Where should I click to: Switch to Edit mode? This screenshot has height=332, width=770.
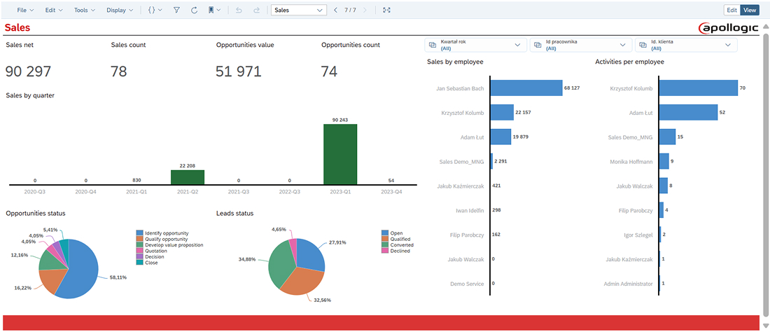point(731,11)
